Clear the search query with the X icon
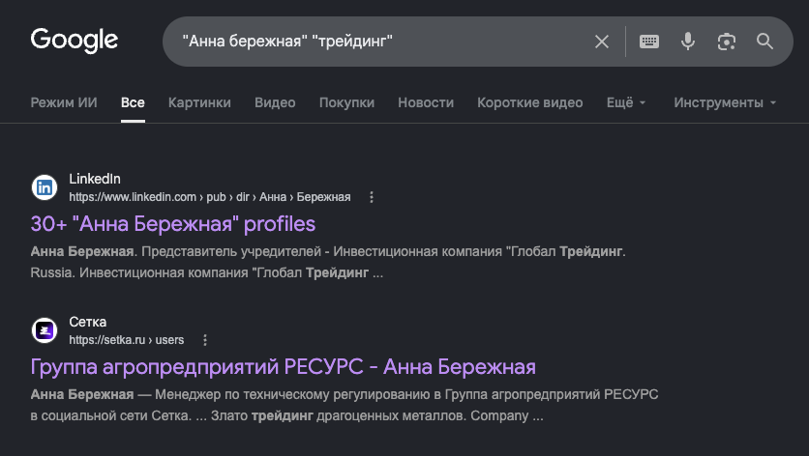 [602, 42]
